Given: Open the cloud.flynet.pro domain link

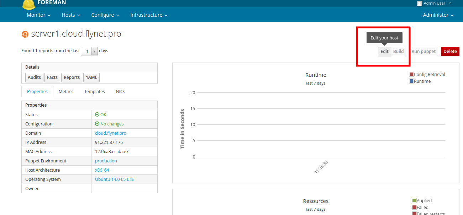Looking at the screenshot, I should [111, 133].
